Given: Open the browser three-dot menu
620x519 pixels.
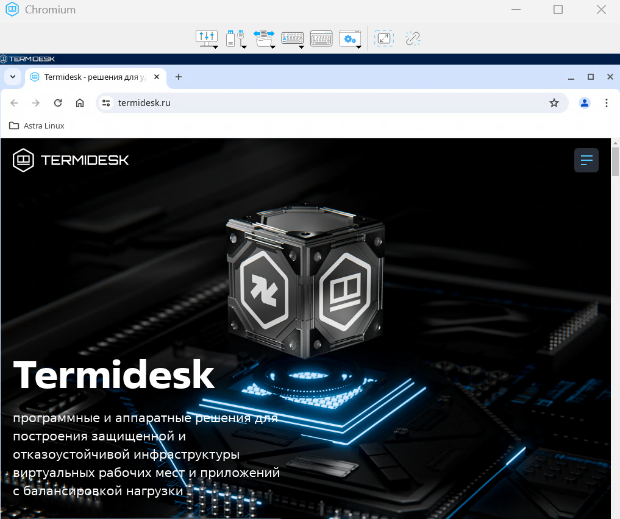Looking at the screenshot, I should click(607, 103).
